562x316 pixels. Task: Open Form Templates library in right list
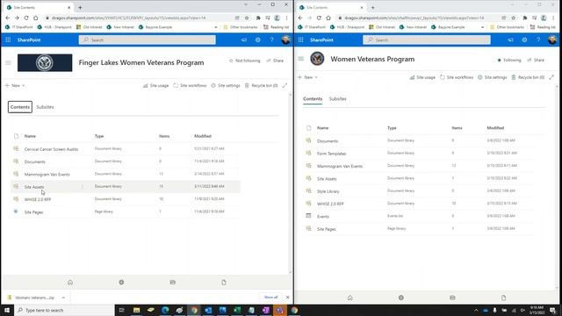click(x=332, y=154)
